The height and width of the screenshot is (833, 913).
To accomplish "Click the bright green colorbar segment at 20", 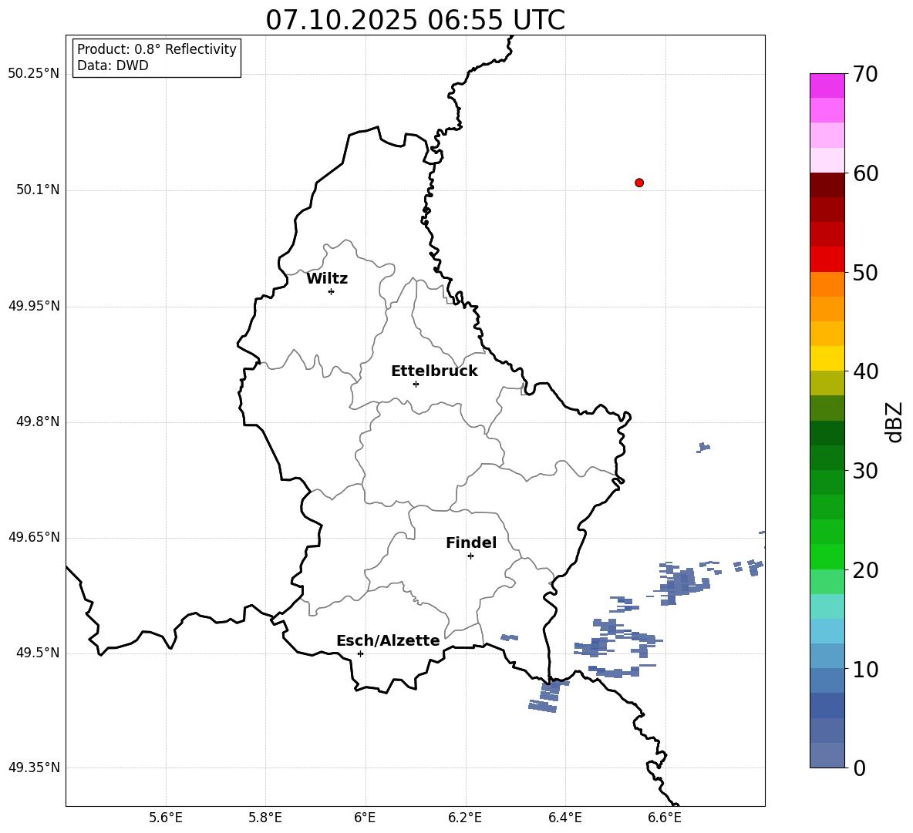I will (x=827, y=556).
